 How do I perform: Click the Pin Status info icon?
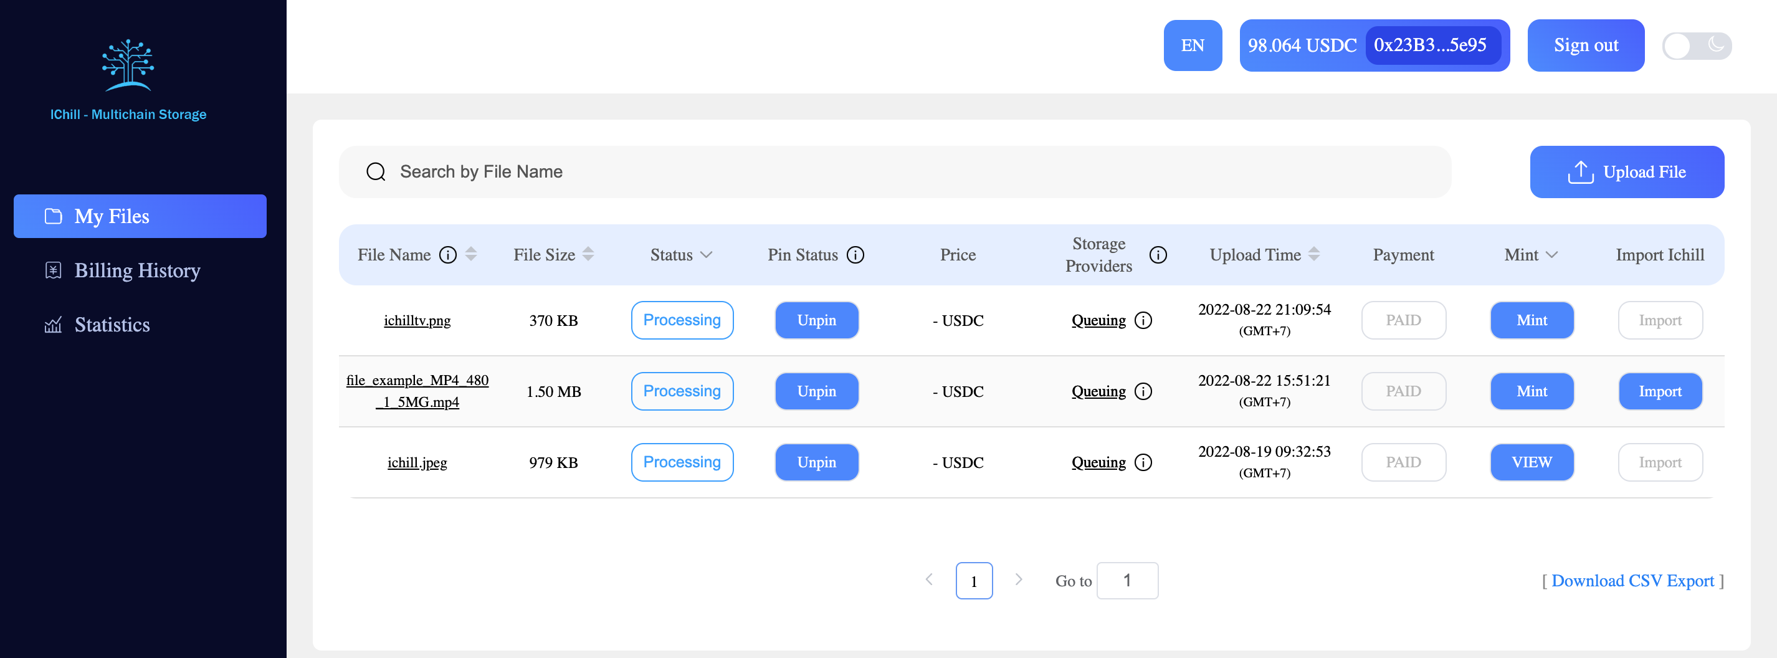point(855,255)
